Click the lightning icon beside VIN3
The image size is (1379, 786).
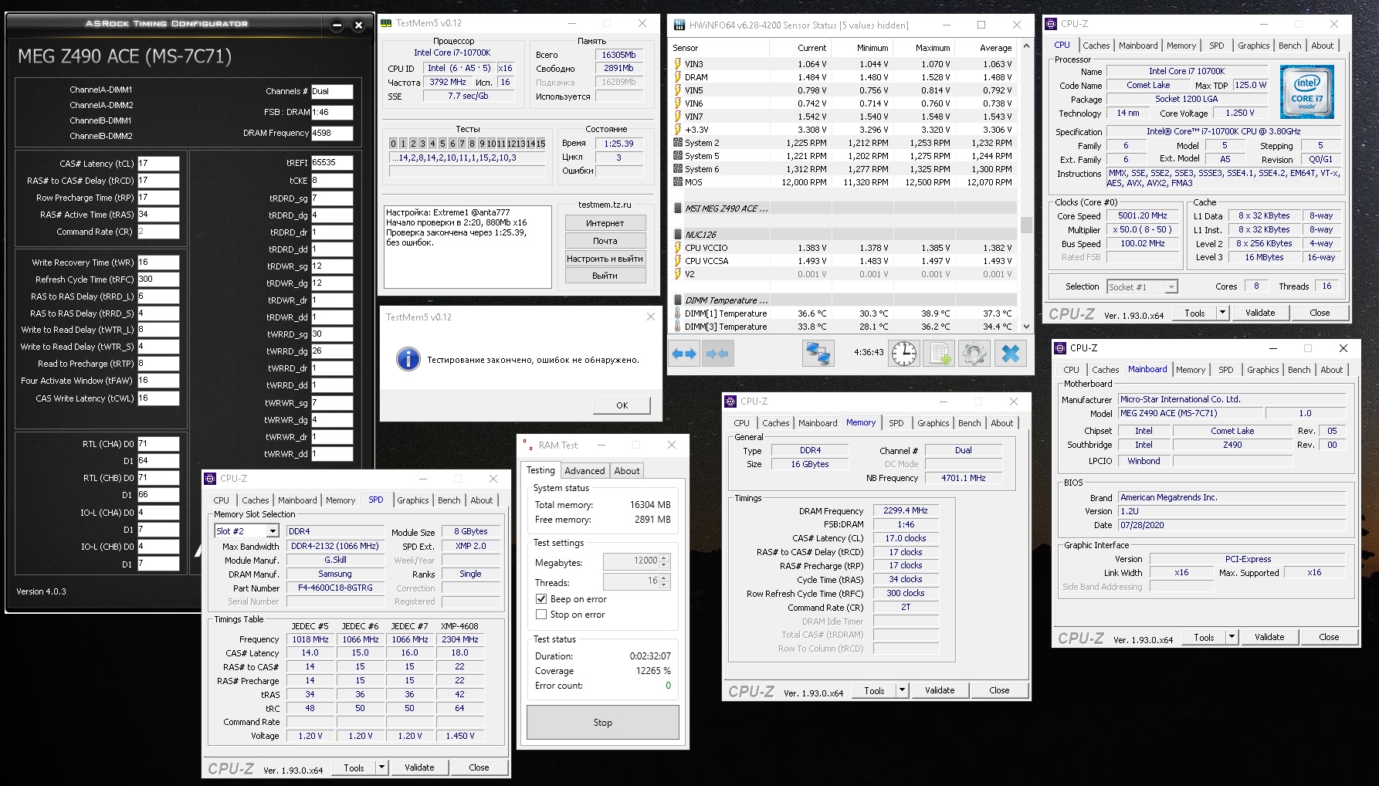(678, 64)
